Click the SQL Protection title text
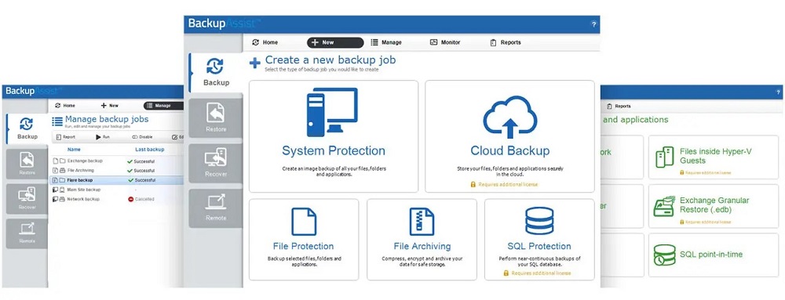The width and height of the screenshot is (785, 300). pos(539,246)
